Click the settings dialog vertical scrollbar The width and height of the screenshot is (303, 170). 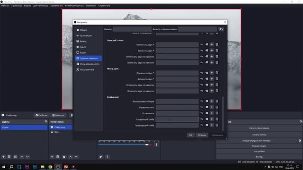[223, 114]
